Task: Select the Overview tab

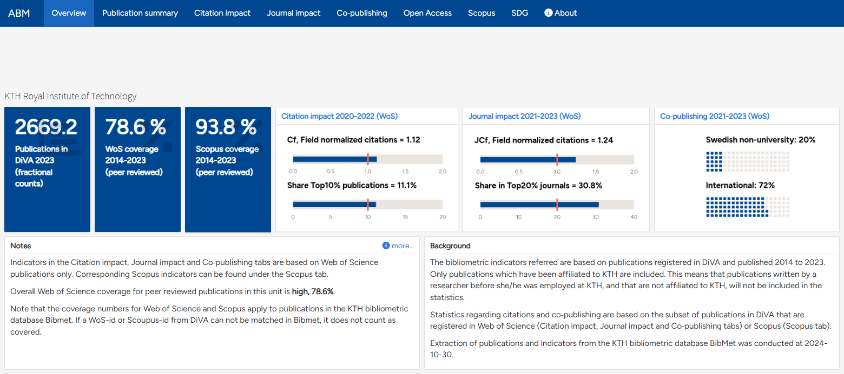Action: 69,13
